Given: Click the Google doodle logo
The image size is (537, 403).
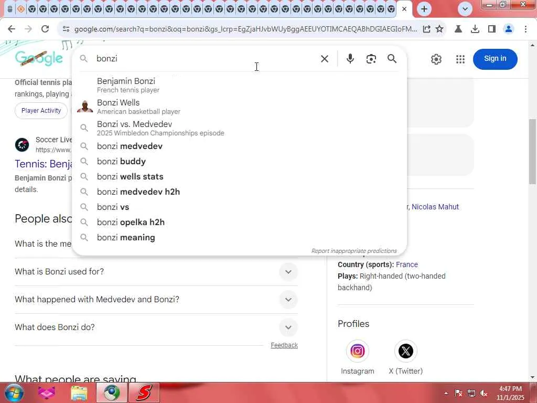Looking at the screenshot, I should (39, 58).
